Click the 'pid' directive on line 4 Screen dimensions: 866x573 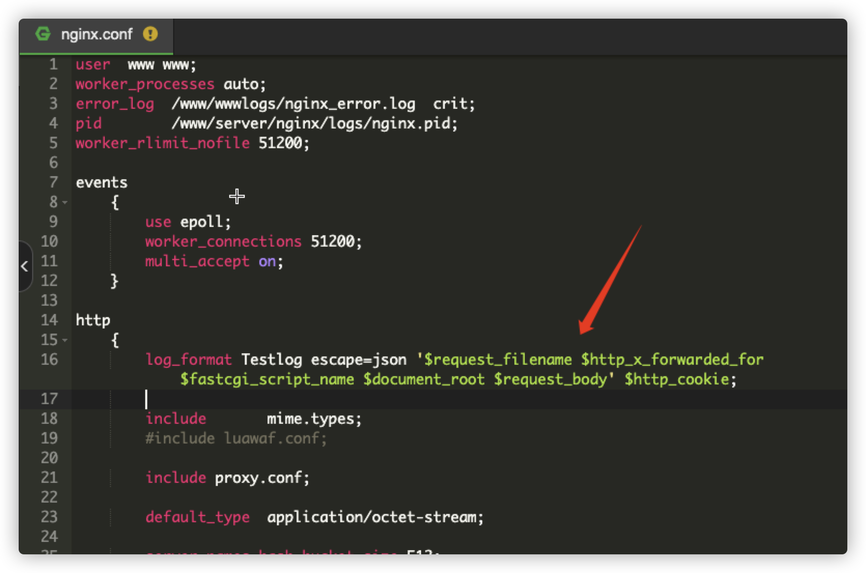[89, 123]
